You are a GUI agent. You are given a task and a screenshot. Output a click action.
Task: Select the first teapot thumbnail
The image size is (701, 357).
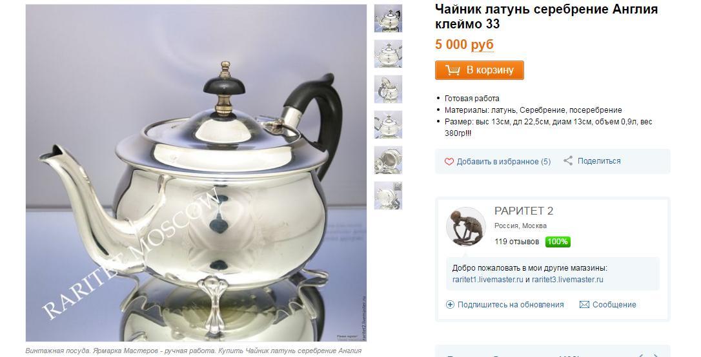point(388,18)
